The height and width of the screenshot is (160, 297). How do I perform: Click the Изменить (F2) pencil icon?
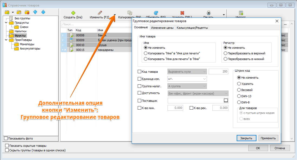click(x=100, y=13)
